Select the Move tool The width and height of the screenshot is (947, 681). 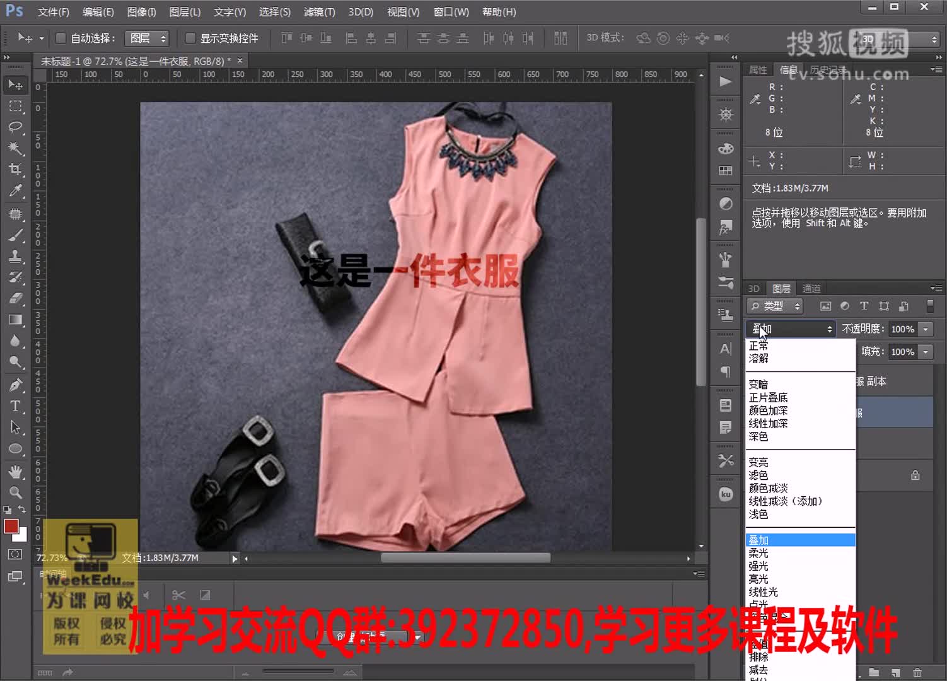(x=16, y=84)
